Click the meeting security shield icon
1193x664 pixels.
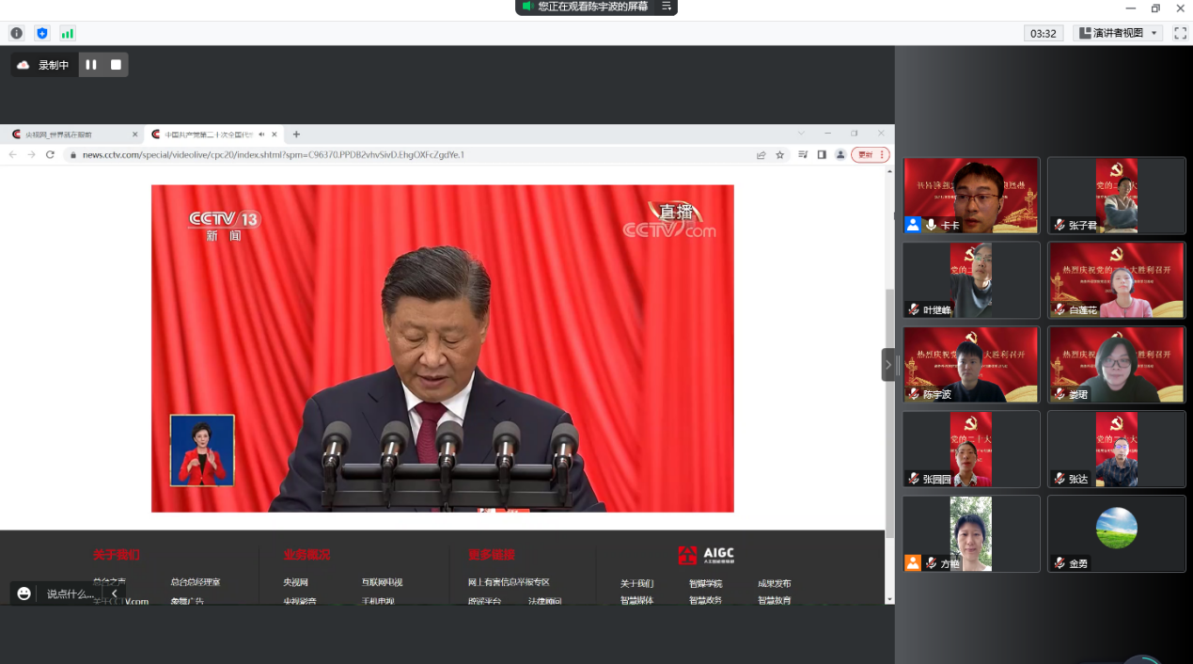point(41,32)
